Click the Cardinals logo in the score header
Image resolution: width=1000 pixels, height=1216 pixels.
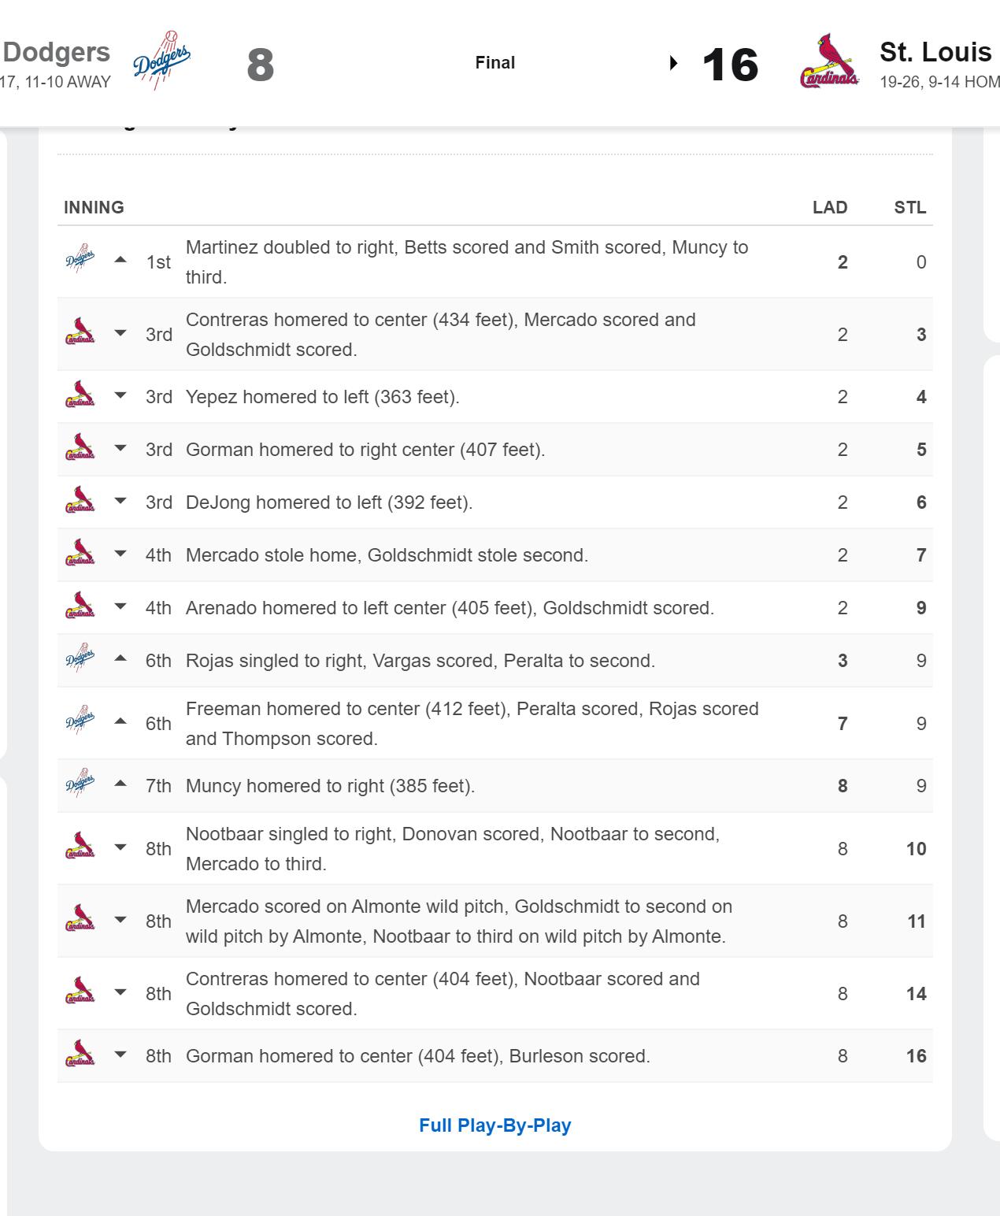click(829, 61)
